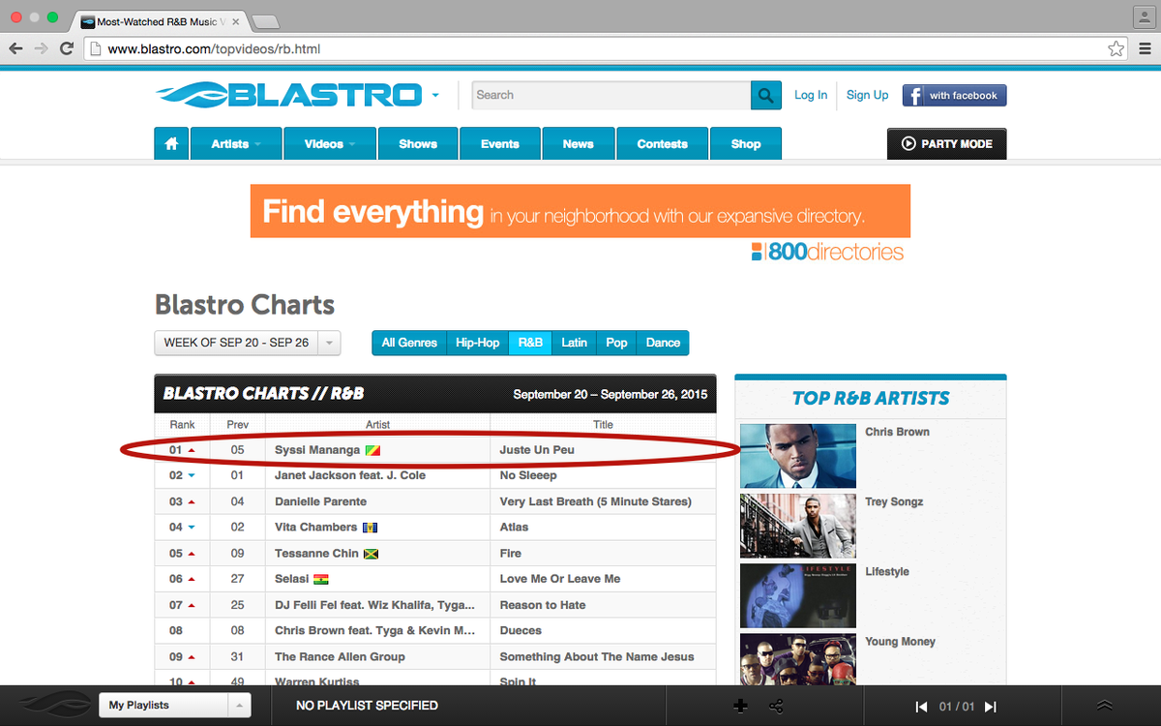1161x726 pixels.
Task: Reload the page with the refresh icon
Action: [x=67, y=48]
